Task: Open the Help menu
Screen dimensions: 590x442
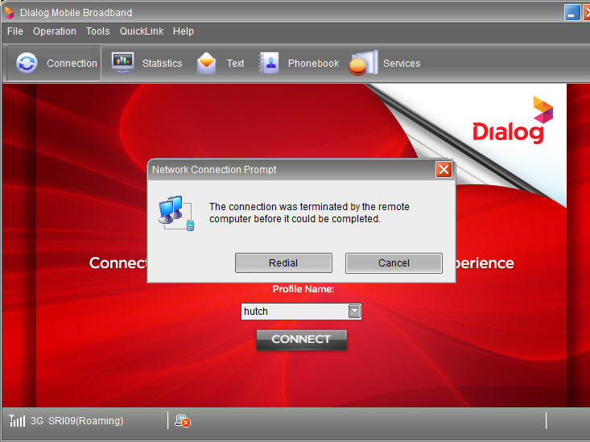Action: click(x=184, y=31)
